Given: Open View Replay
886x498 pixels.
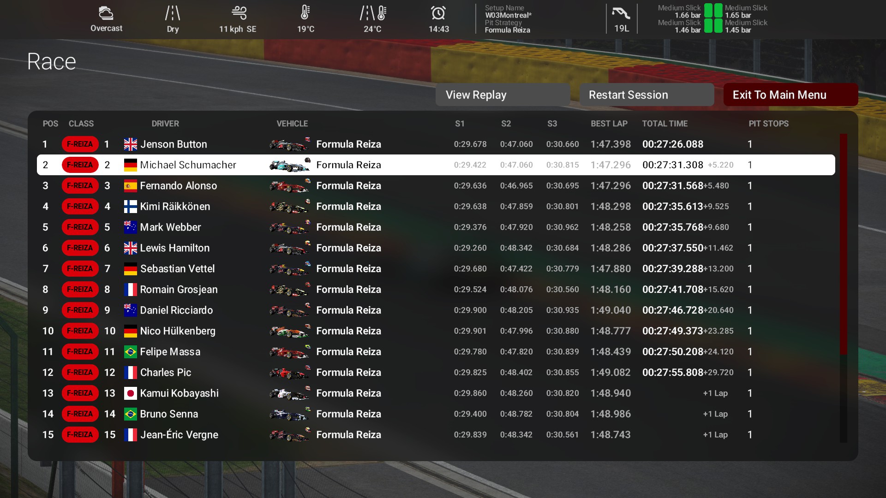Looking at the screenshot, I should (x=503, y=95).
